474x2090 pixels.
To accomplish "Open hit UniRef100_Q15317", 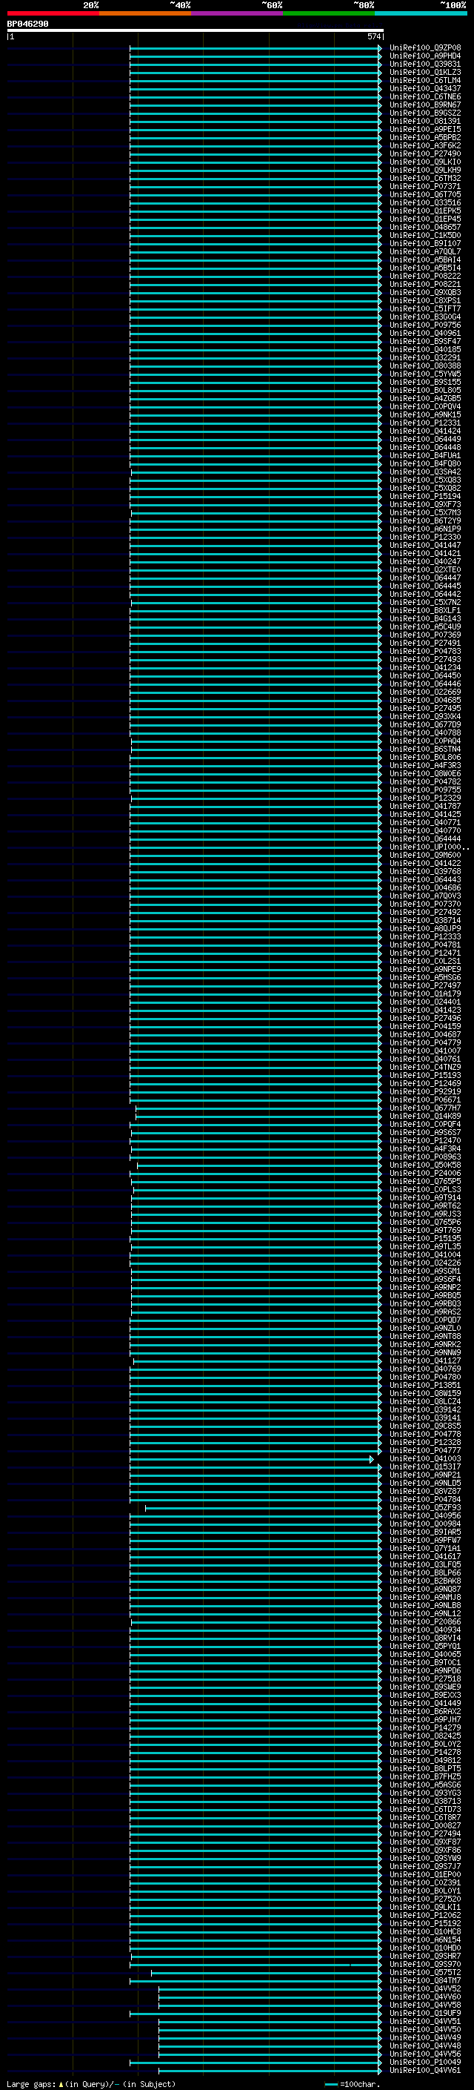I will point(424,1467).
